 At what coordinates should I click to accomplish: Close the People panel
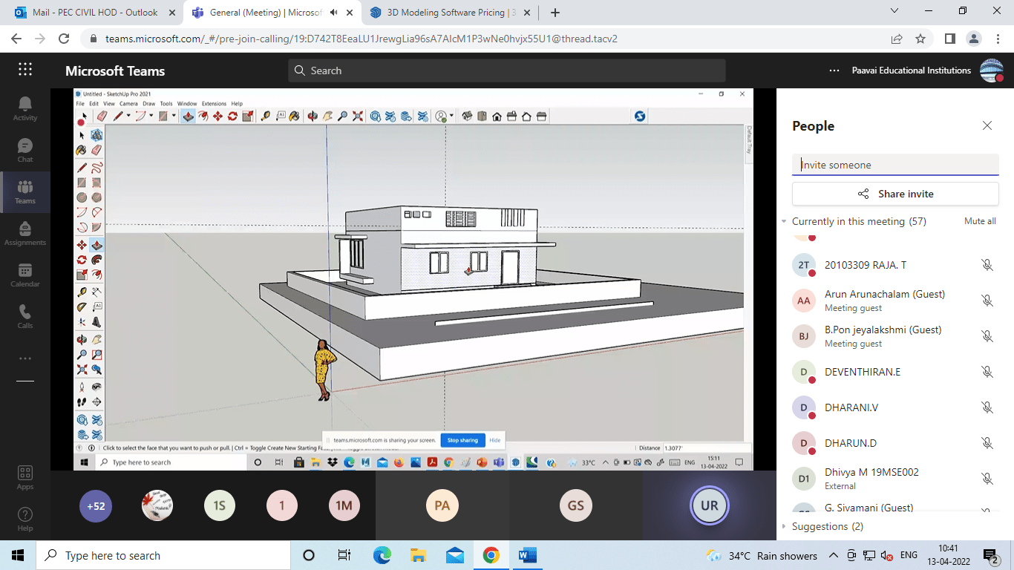(x=987, y=126)
